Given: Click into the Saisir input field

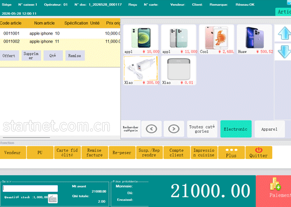Looking at the screenshot, I should click(x=30, y=189).
